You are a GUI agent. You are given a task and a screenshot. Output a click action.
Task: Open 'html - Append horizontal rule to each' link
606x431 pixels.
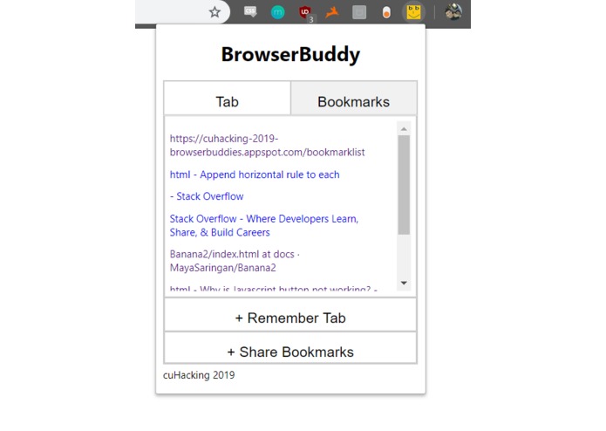pyautogui.click(x=255, y=174)
